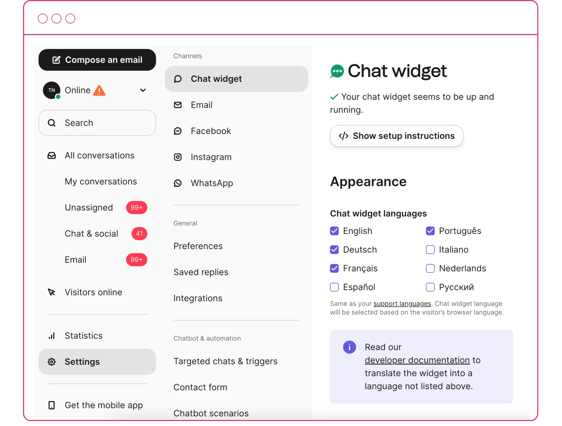Check the Italiano language checkbox
The width and height of the screenshot is (562, 426).
(x=430, y=250)
